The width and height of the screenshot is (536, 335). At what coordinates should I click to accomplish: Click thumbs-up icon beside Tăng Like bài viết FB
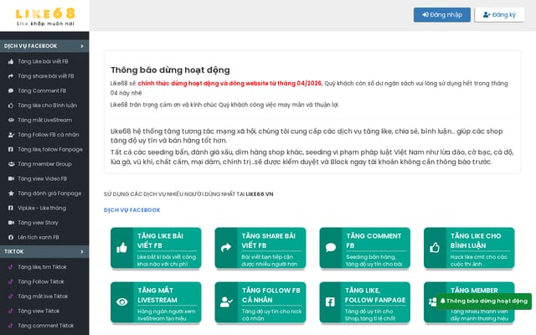pyautogui.click(x=11, y=61)
